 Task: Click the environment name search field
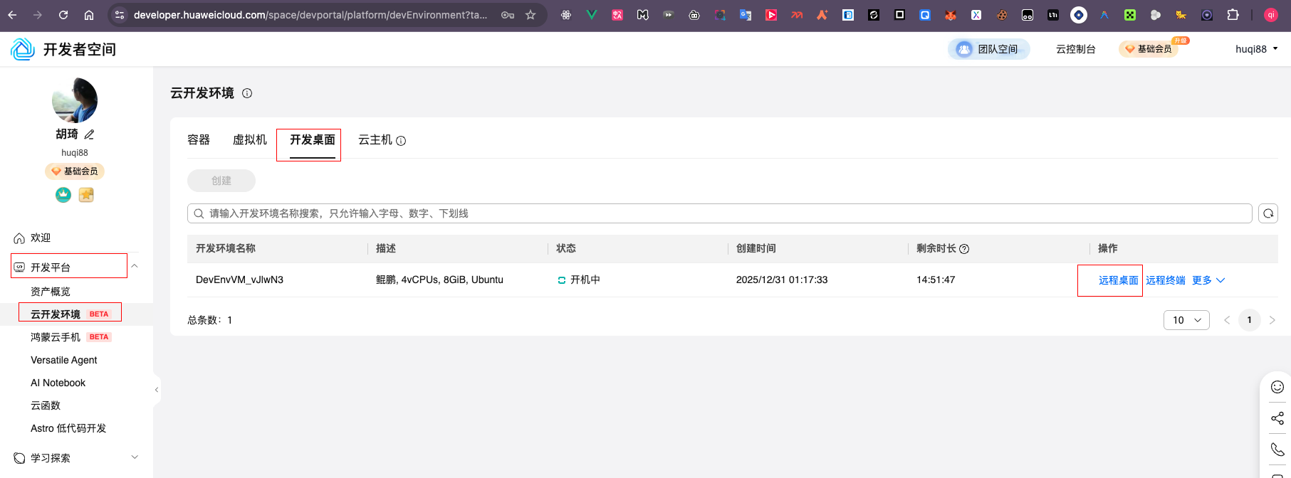point(719,213)
